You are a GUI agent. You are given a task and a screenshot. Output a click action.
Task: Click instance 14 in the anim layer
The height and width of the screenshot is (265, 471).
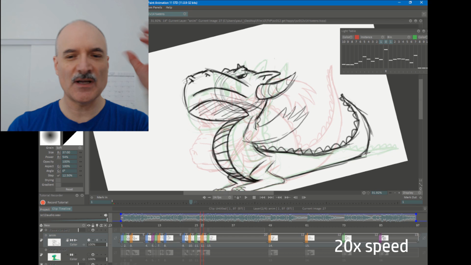[273, 238]
